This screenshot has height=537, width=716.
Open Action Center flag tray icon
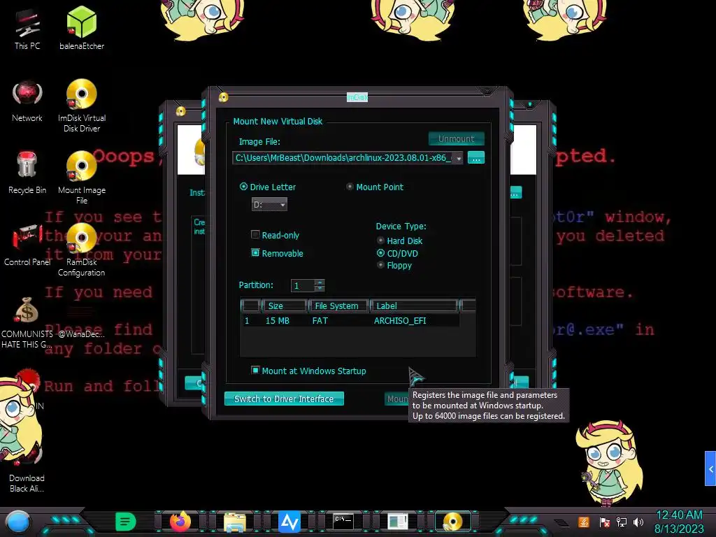pos(605,522)
